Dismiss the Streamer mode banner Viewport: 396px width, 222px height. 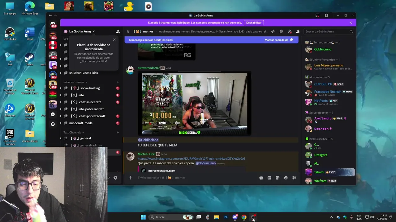351,23
